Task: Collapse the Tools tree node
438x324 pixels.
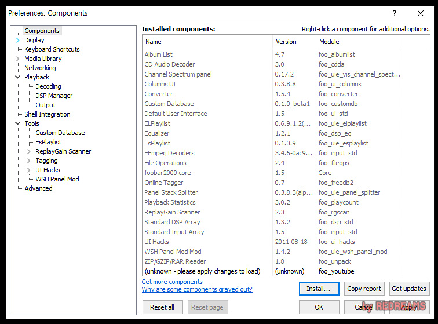Action: click(x=18, y=123)
